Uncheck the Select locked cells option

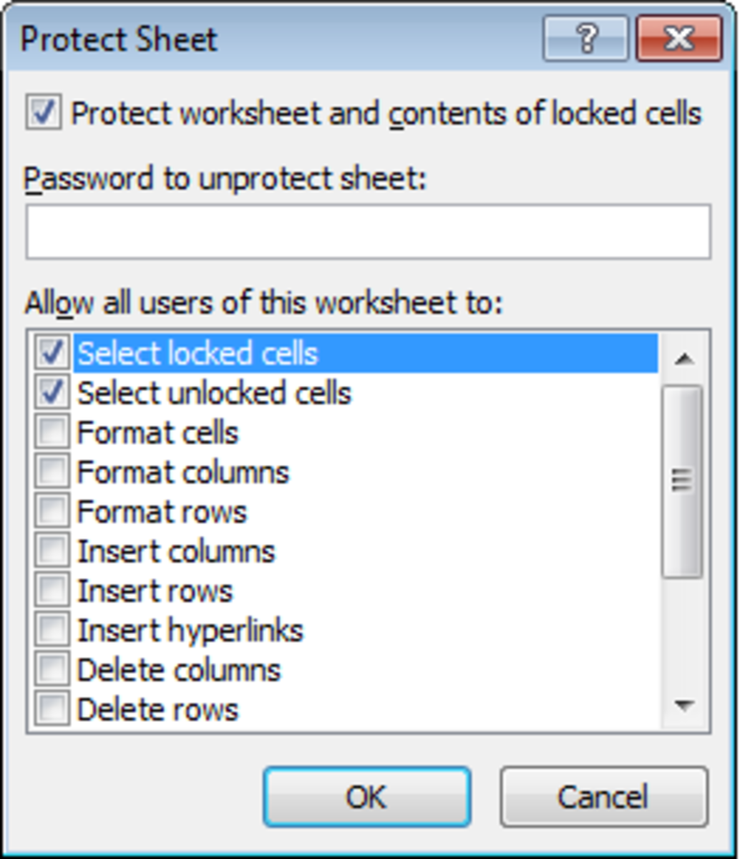click(x=51, y=352)
